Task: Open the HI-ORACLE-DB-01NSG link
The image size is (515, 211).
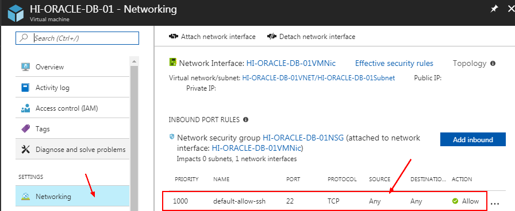Action: (303, 138)
